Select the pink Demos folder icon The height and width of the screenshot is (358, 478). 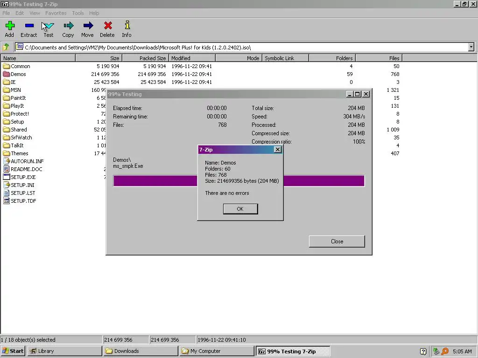click(x=7, y=74)
